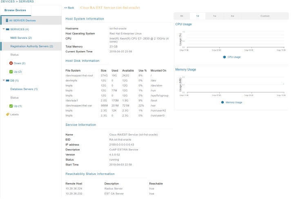Click the Use % column header
Image resolution: width=294 pixels, height=199 pixels.
tap(143, 71)
